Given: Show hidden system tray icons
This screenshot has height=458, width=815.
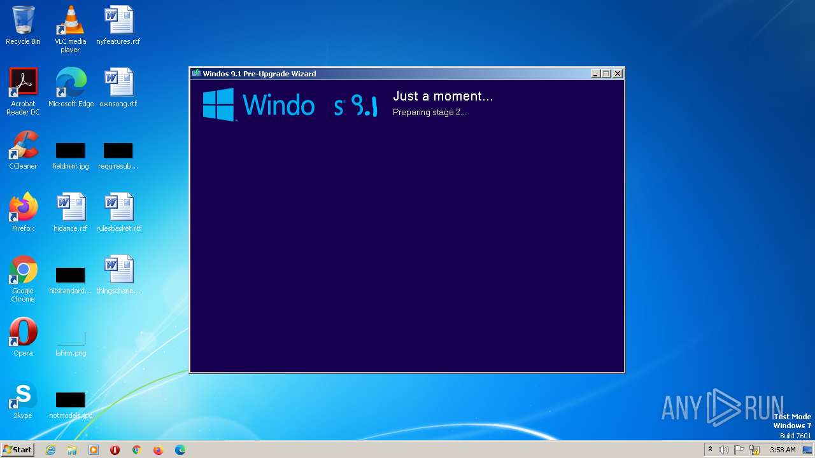Looking at the screenshot, I should (710, 450).
